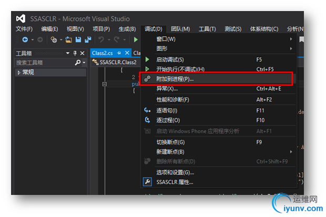Expand the 常规 toolbox group
Image resolution: width=326 pixels, height=217 pixels.
coord(19,73)
